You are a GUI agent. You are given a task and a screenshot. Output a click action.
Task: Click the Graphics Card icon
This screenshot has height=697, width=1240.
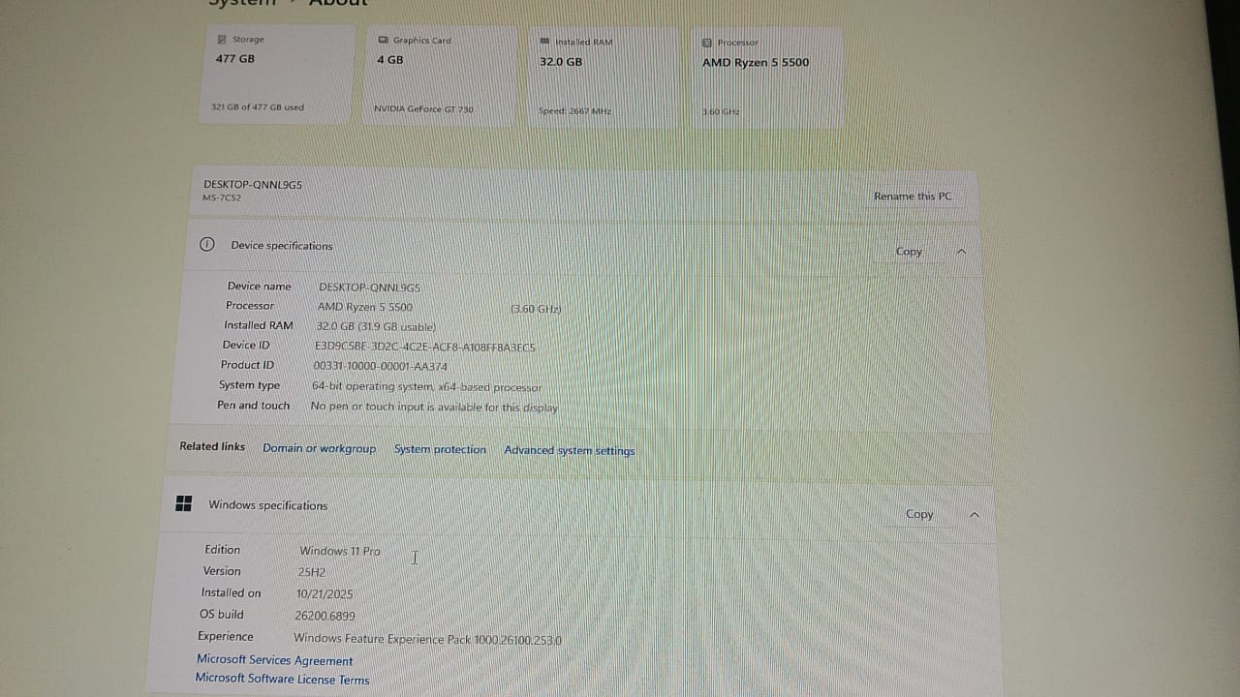click(x=383, y=41)
